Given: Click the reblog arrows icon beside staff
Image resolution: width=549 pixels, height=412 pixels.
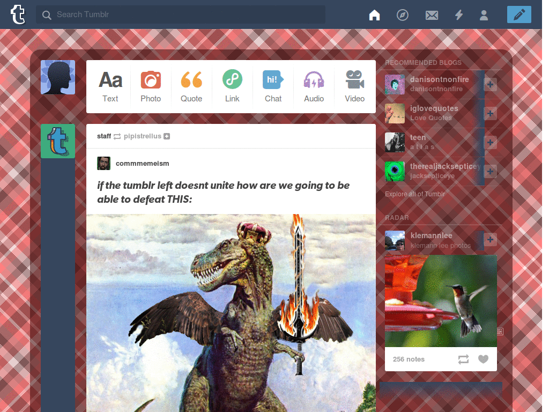Looking at the screenshot, I should pos(117,136).
